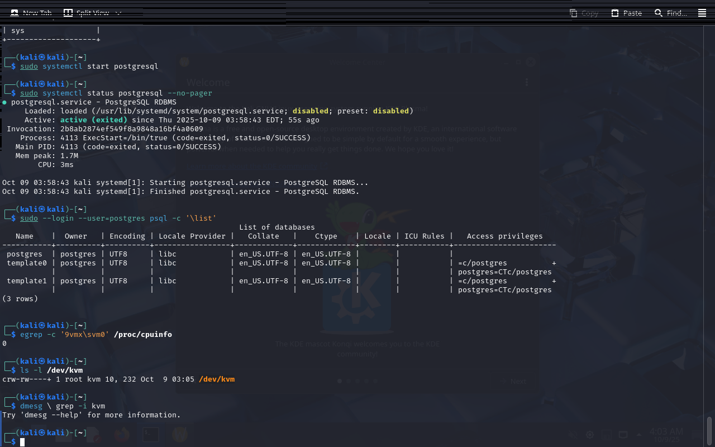715x447 pixels.
Task: Click the 'List of databases' heading
Action: [277, 227]
